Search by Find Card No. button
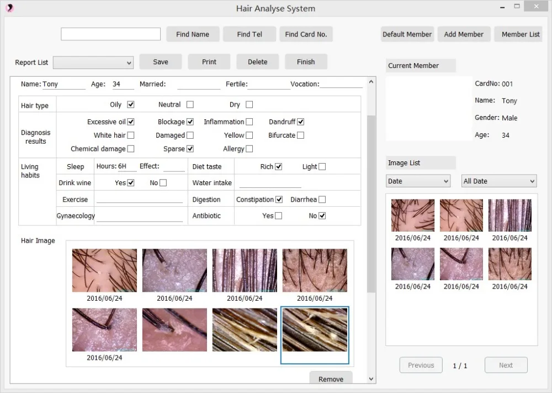 click(306, 34)
